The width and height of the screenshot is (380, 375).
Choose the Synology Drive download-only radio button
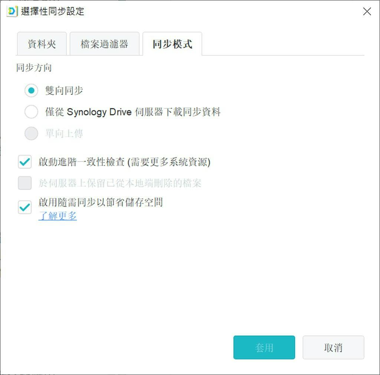tap(31, 112)
